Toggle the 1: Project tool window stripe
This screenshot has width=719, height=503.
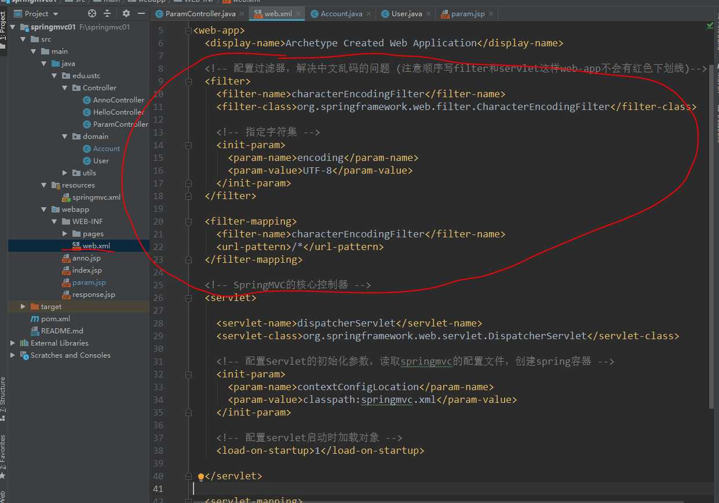click(3, 30)
